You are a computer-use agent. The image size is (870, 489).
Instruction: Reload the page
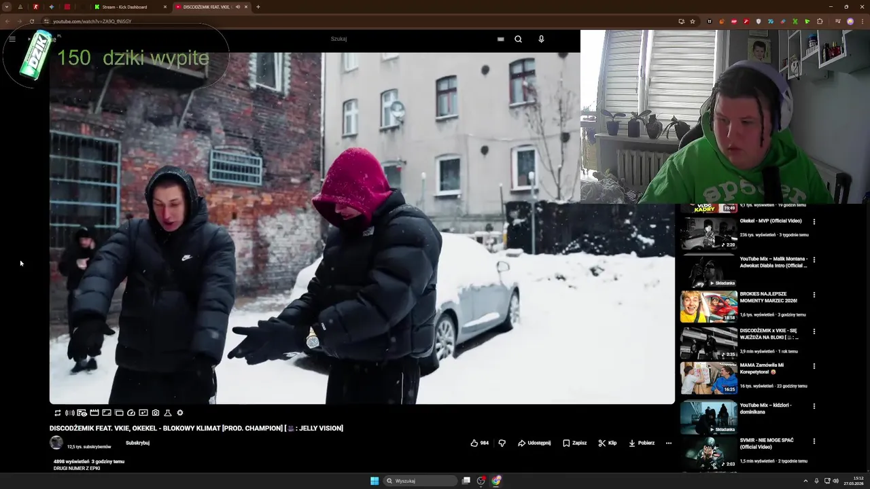coord(31,21)
